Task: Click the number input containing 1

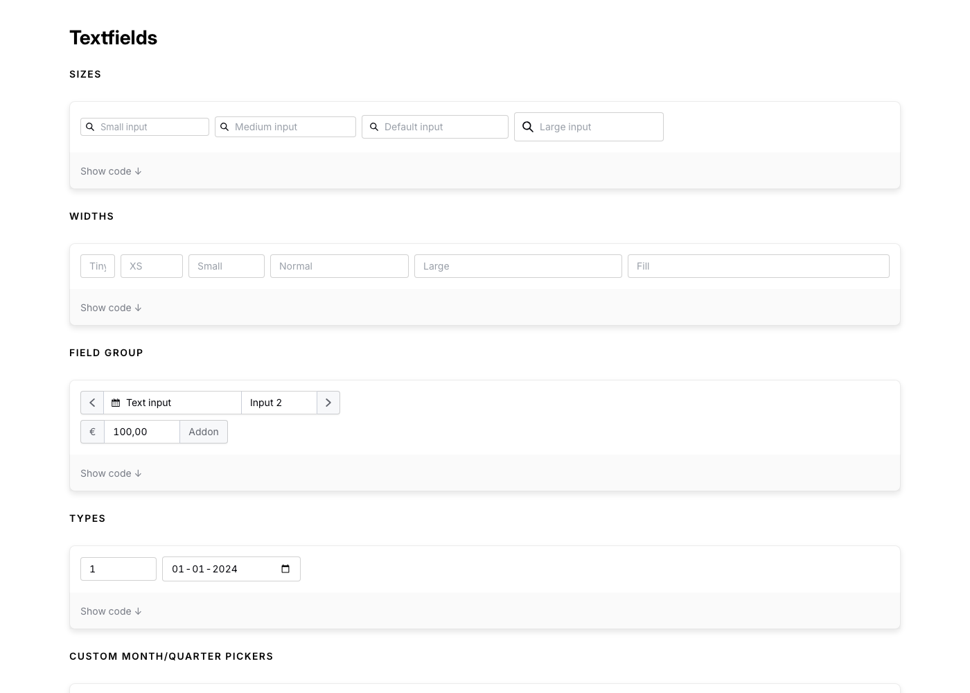Action: (118, 569)
